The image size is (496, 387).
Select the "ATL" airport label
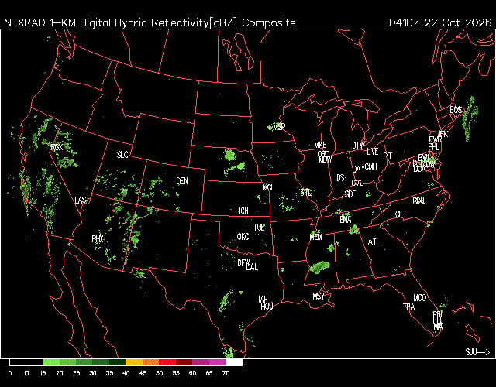coord(374,242)
